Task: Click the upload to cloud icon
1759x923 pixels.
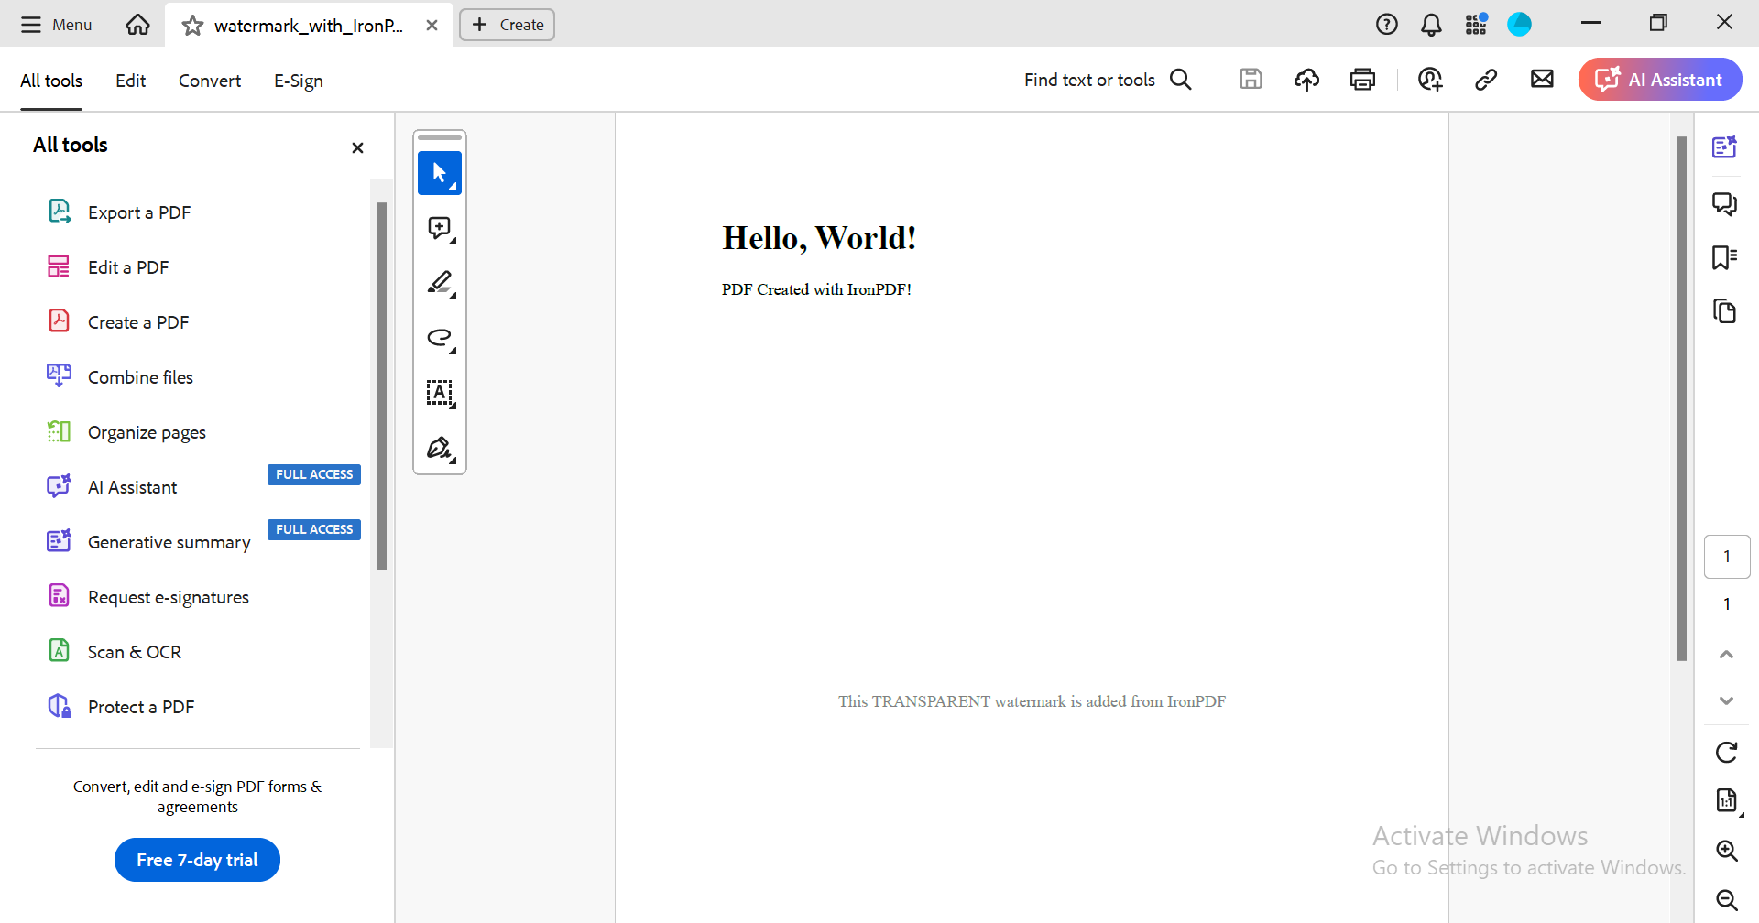Action: click(x=1307, y=80)
